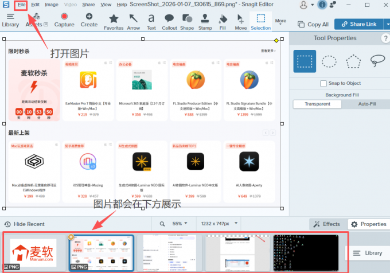Click the blue info icon
This screenshot has height=273, width=390.
pyautogui.click(x=322, y=5)
